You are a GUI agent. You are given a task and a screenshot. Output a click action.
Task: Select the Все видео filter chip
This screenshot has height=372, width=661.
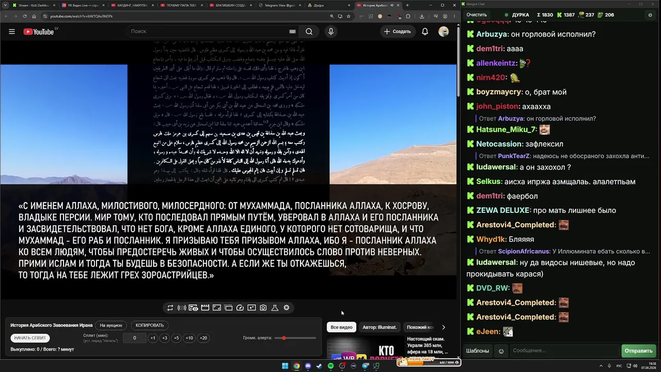tap(341, 327)
